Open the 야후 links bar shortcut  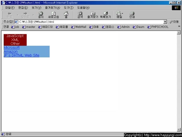[94, 27]
